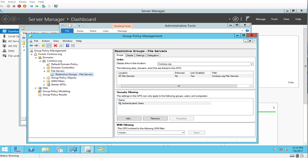
Task: Click the green Refresh toolbar icon
Action: tap(61, 46)
